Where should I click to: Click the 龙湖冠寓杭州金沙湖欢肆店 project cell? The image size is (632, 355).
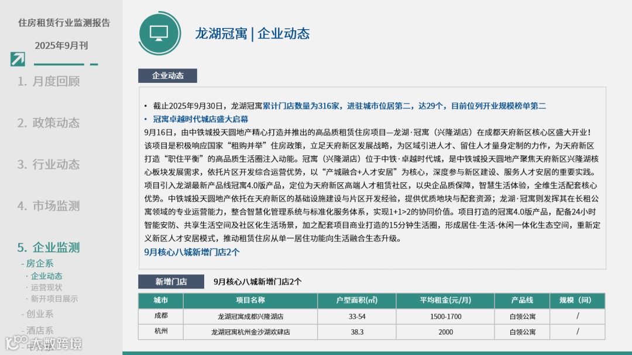pyautogui.click(x=250, y=332)
